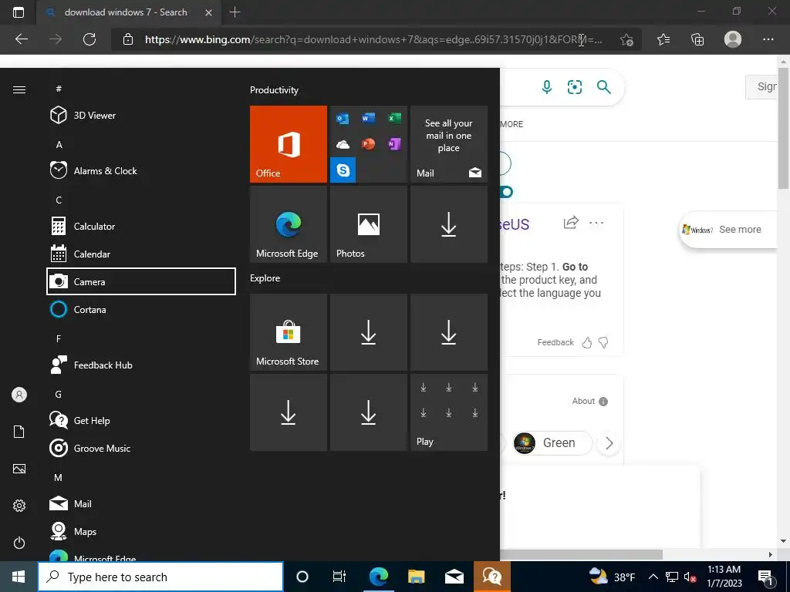
Task: Open the Microsoft Store tile
Action: click(x=289, y=332)
